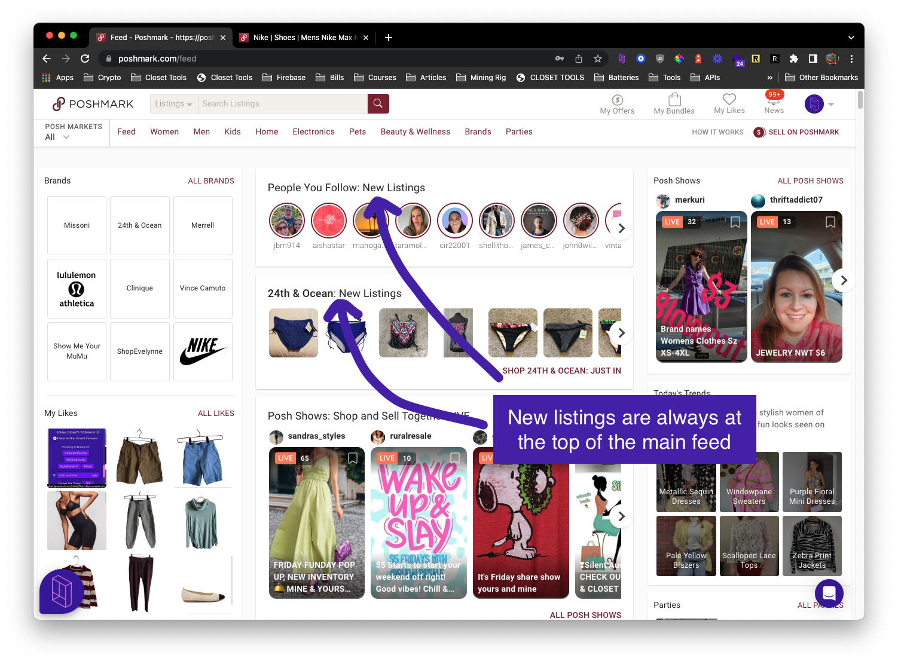
Task: Open a new browser tab
Action: (389, 38)
